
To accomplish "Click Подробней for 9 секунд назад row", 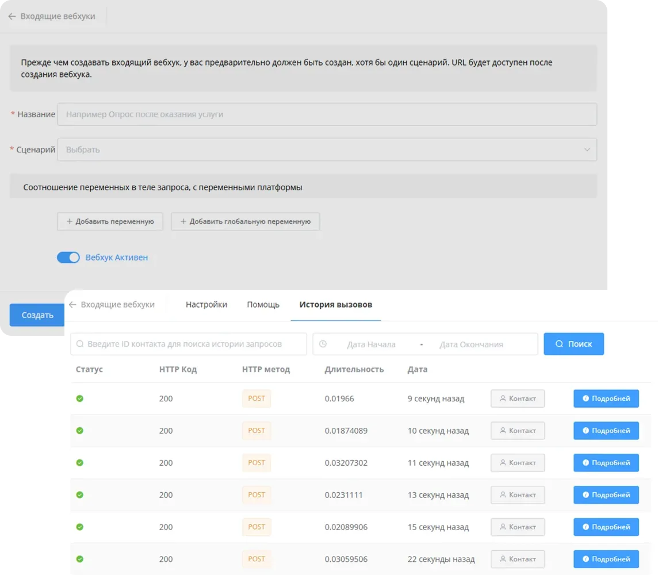I will 606,398.
